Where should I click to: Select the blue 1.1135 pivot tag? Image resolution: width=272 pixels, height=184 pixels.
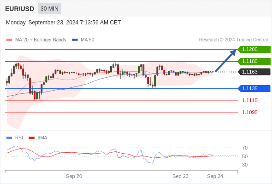[x=254, y=88]
